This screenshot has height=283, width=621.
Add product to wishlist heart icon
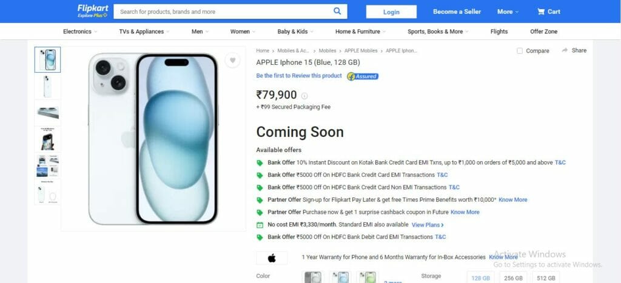[232, 60]
